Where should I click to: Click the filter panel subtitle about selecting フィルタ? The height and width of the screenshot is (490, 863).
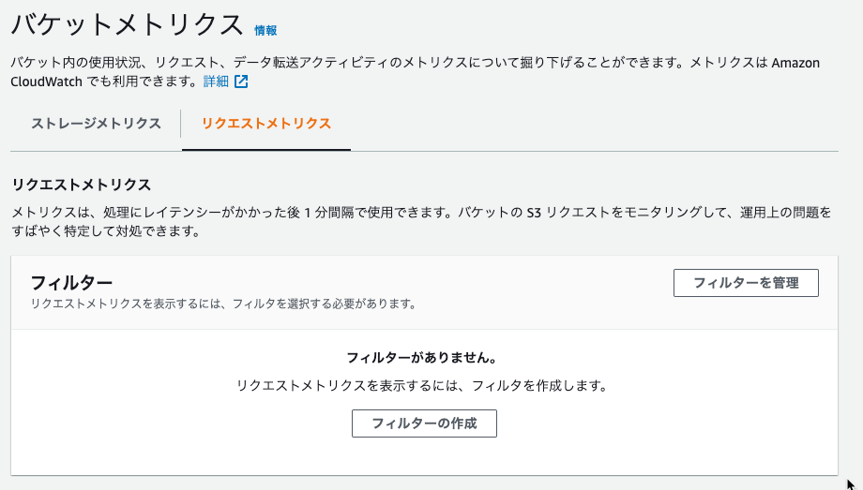[223, 304]
